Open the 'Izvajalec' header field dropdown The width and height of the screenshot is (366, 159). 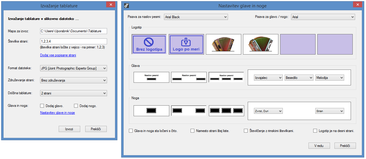[x=268, y=78]
